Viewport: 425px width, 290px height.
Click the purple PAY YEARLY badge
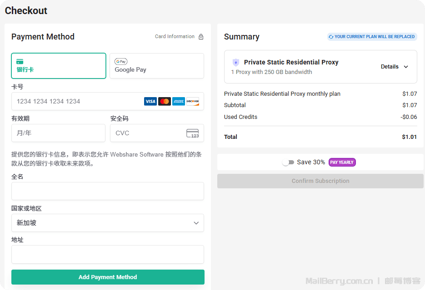point(342,162)
